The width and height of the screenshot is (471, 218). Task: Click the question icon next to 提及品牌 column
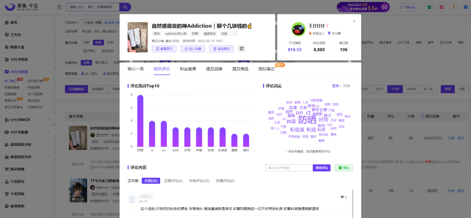[422, 116]
